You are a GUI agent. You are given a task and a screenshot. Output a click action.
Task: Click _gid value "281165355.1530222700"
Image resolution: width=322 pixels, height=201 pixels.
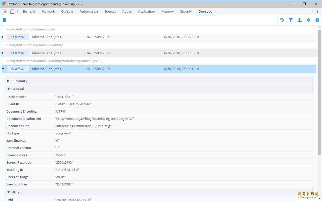point(73,199)
